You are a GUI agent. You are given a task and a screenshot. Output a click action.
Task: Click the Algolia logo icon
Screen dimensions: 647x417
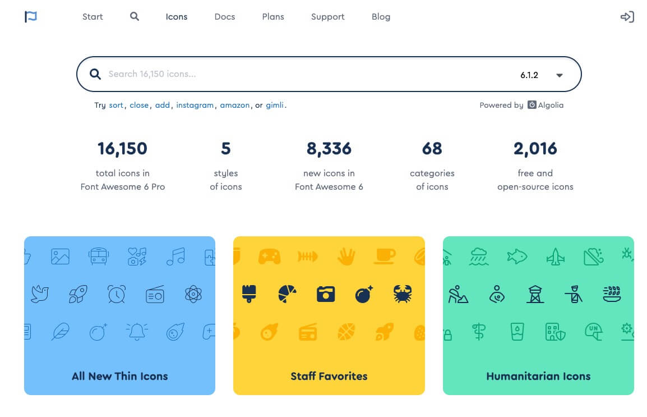pyautogui.click(x=532, y=105)
